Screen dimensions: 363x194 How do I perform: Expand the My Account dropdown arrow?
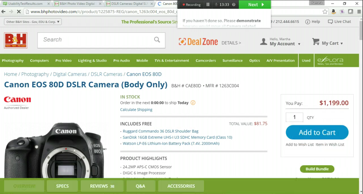[299, 44]
